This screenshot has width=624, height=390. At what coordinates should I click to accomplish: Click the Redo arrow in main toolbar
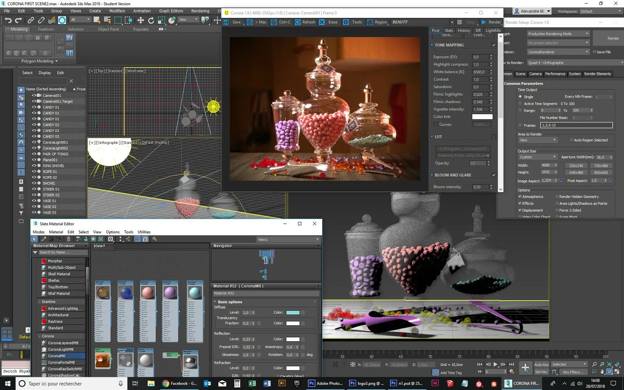click(x=18, y=20)
